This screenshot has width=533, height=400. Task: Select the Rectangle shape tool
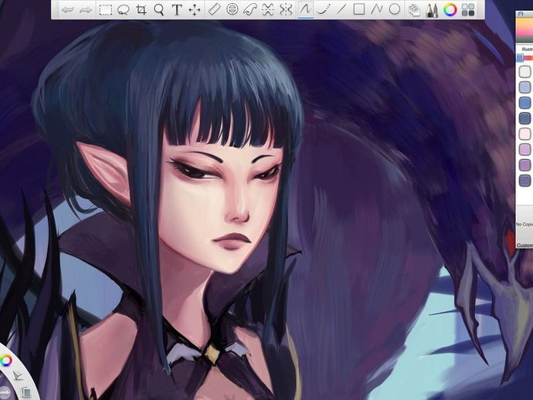[x=359, y=9]
